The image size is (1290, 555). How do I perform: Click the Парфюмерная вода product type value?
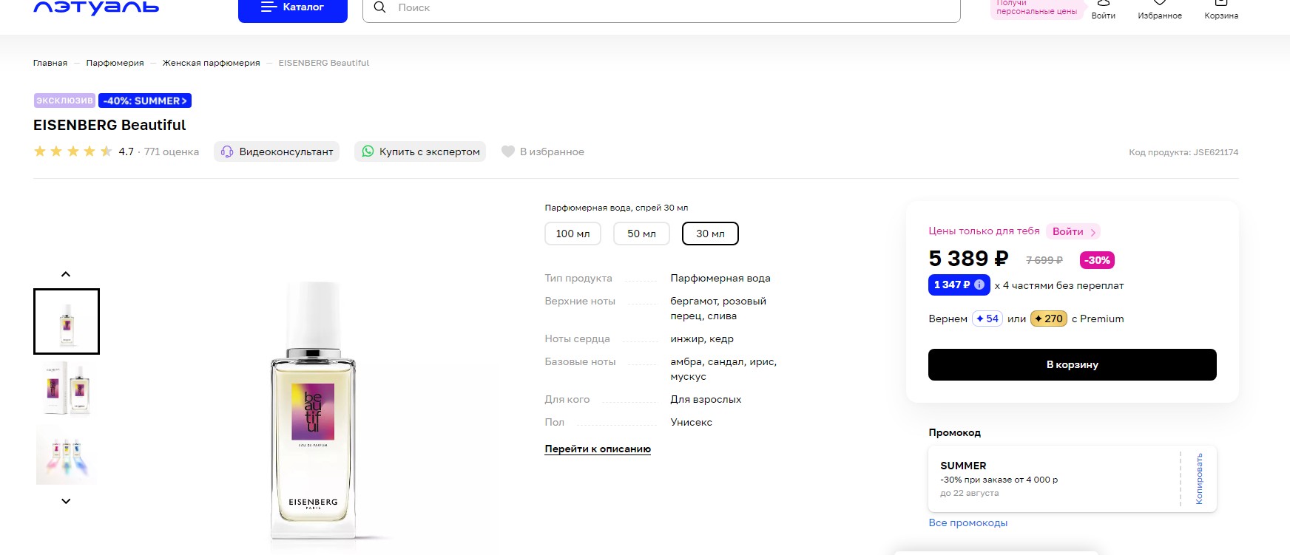tap(720, 278)
